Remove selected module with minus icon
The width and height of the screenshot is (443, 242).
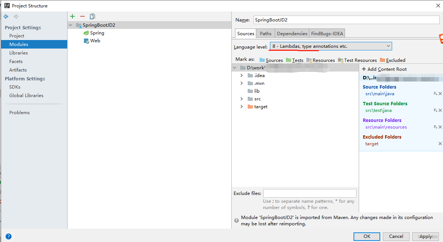[82, 16]
